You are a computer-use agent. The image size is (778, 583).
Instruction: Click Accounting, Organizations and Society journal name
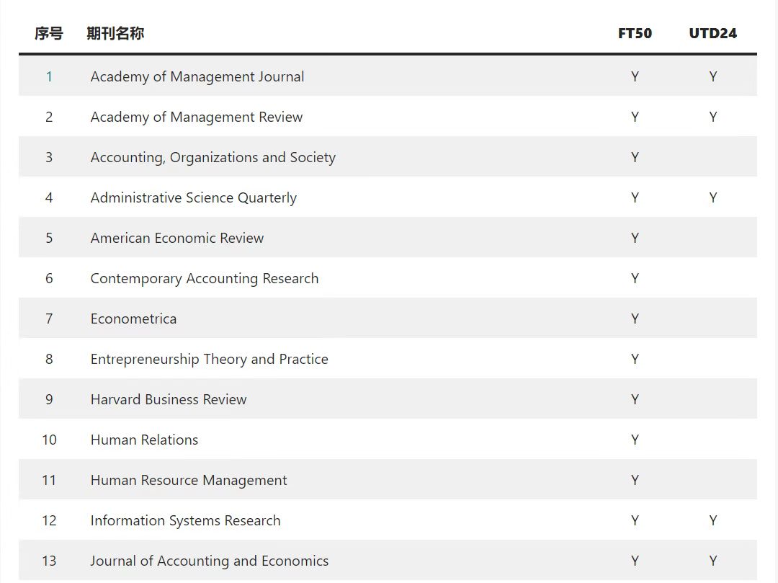pyautogui.click(x=213, y=157)
